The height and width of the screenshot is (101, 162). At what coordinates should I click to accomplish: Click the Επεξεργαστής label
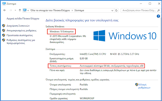(x=57, y=54)
